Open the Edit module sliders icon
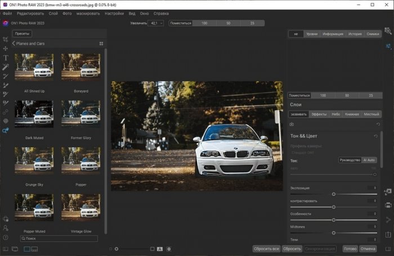The width and height of the screenshot is (394, 256). 388,46
